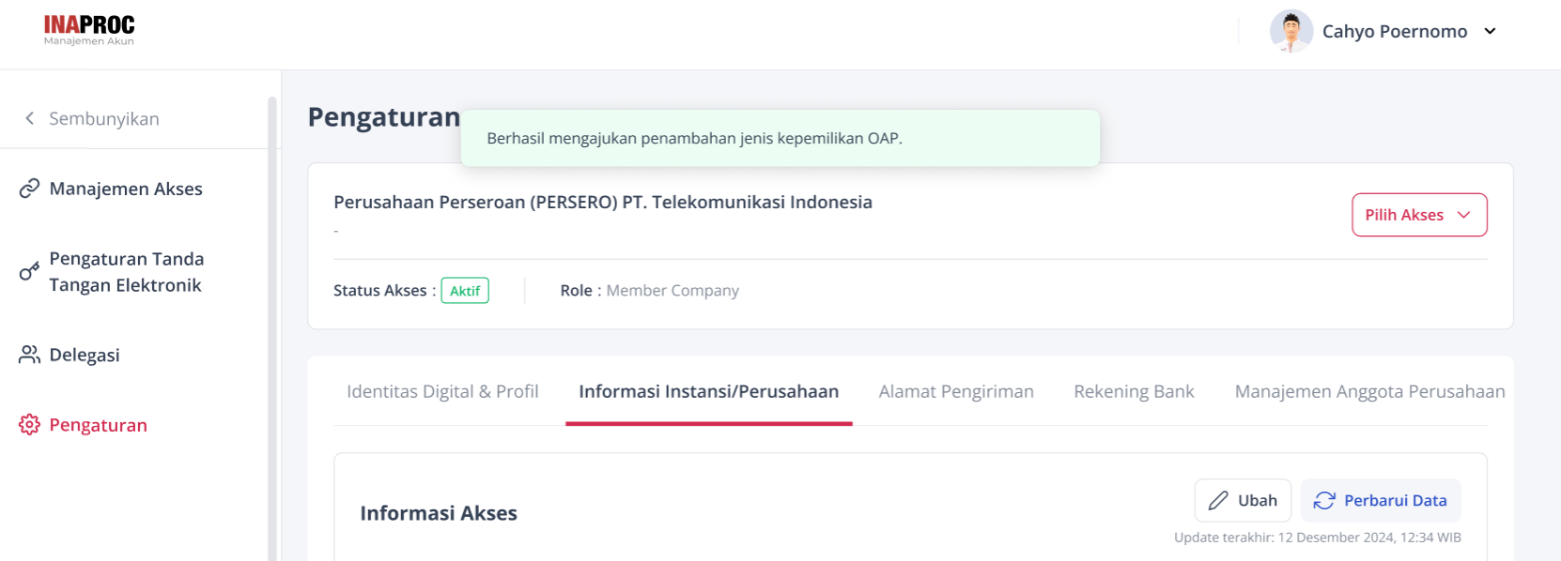The width and height of the screenshot is (1561, 561).
Task: Open Manajemen Akses in sidebar
Action: click(126, 189)
